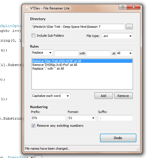Click the Add rule button
This screenshot has height=158, width=147.
tap(104, 96)
